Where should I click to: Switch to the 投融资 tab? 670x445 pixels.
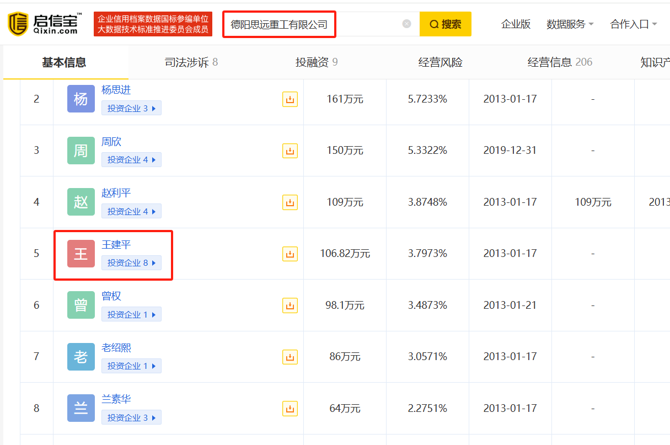(317, 62)
